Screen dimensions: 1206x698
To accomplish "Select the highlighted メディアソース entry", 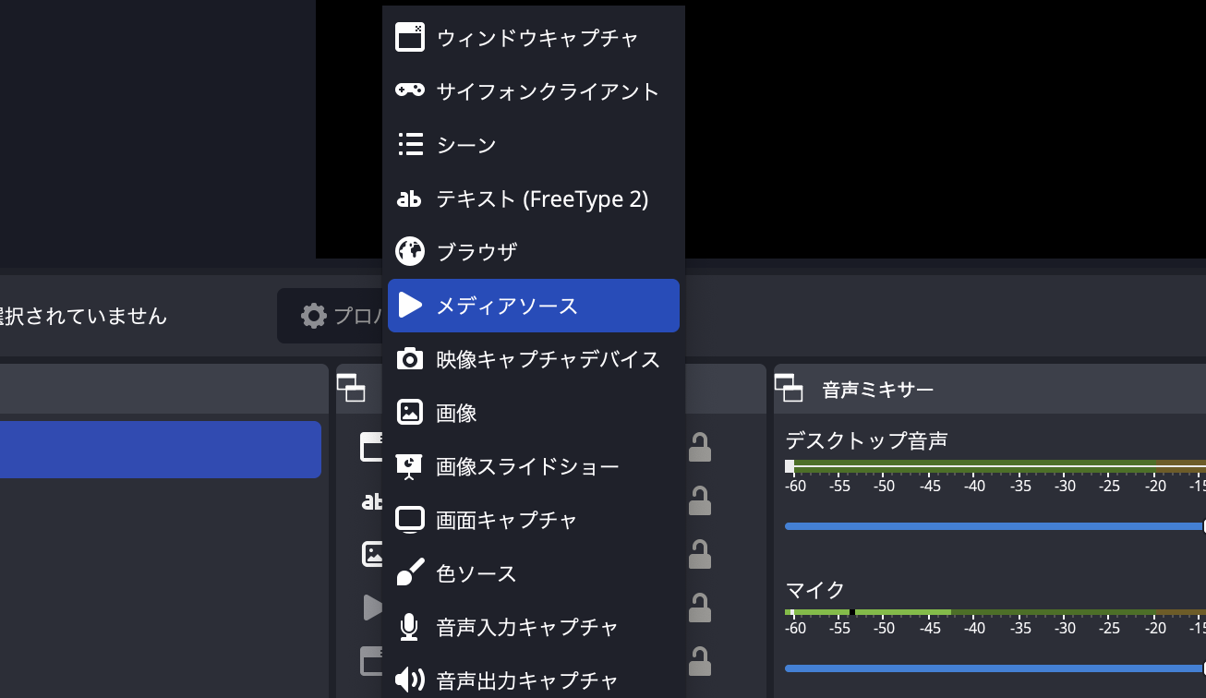I will tap(534, 306).
